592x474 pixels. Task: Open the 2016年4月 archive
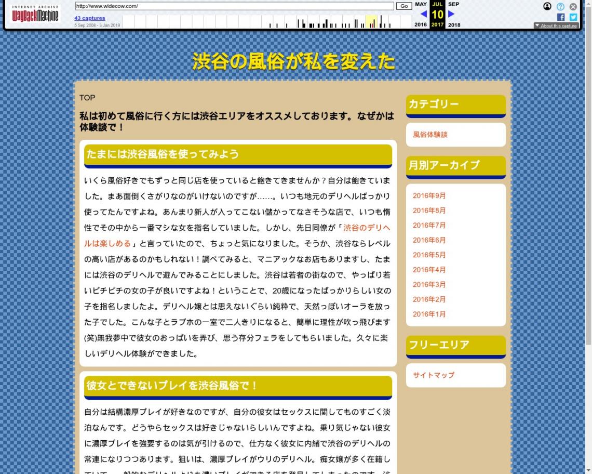pyautogui.click(x=429, y=270)
